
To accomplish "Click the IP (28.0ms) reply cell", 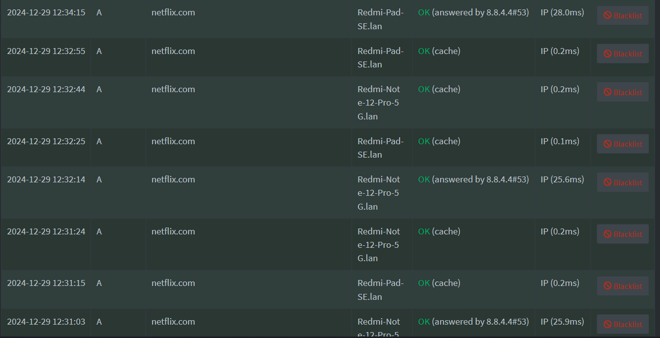I will click(x=562, y=12).
